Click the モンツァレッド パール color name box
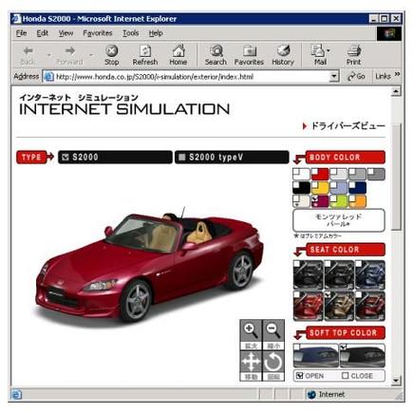The image size is (413, 413). coord(339,220)
